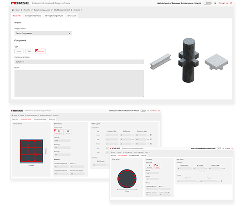Select the Round section shape in the rectangular window

(68, 132)
